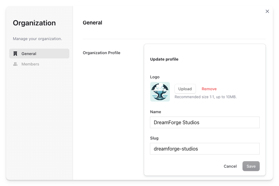The width and height of the screenshot is (279, 186).
Task: Click the red Remove logo link
Action: (209, 89)
